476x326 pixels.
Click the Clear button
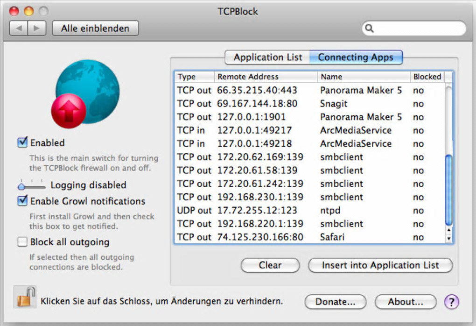[x=270, y=265]
